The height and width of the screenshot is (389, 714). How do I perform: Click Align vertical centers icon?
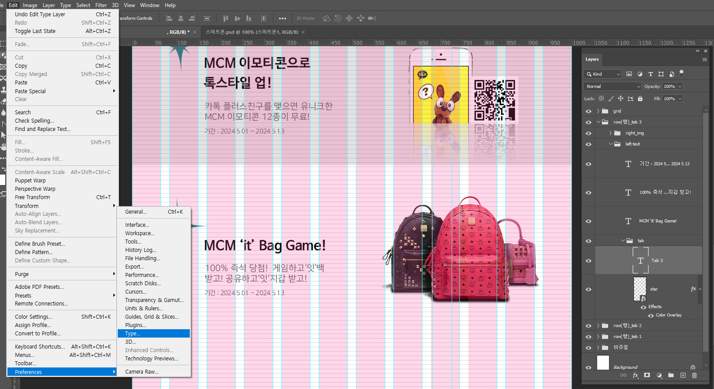pos(237,18)
